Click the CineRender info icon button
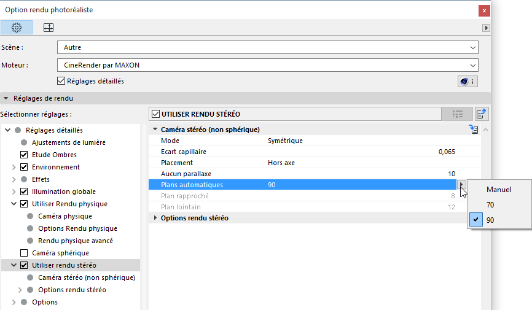The width and height of the screenshot is (532, 310). coord(467,81)
